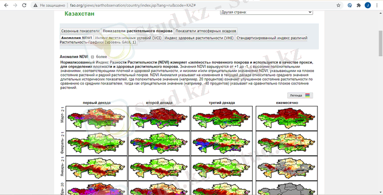Open the Январь-21 второй декада map
This screenshot has width=383, height=195.
click(x=159, y=168)
